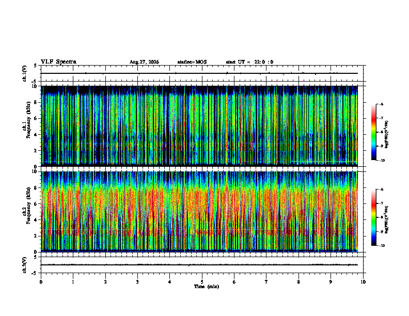Select the date text "Aug.27, 2026"

(x=144, y=62)
